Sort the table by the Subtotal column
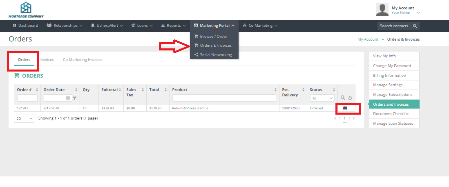This screenshot has width=449, height=187. pyautogui.click(x=120, y=90)
